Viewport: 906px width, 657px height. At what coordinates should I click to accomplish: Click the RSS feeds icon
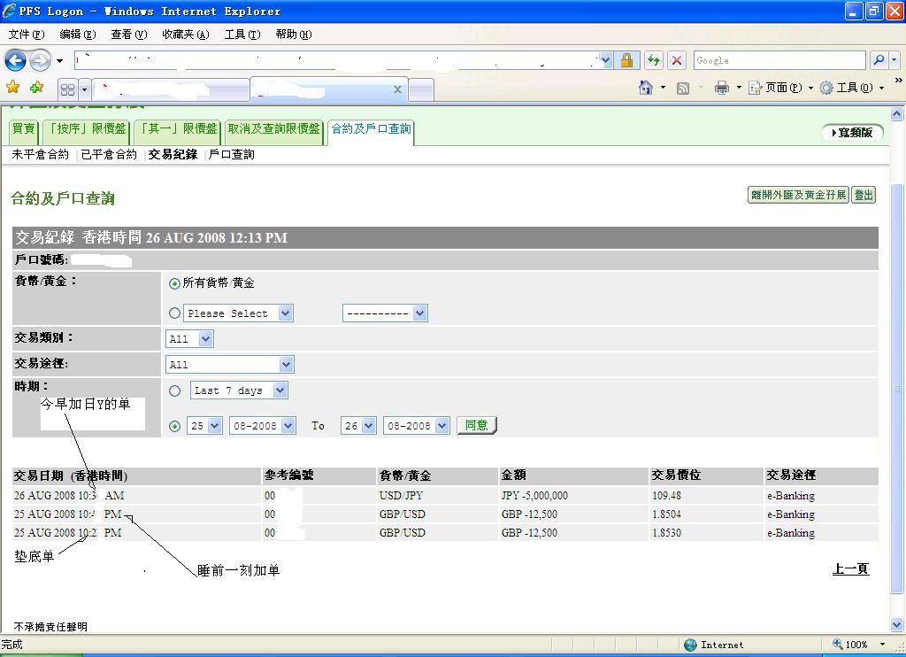(x=683, y=88)
